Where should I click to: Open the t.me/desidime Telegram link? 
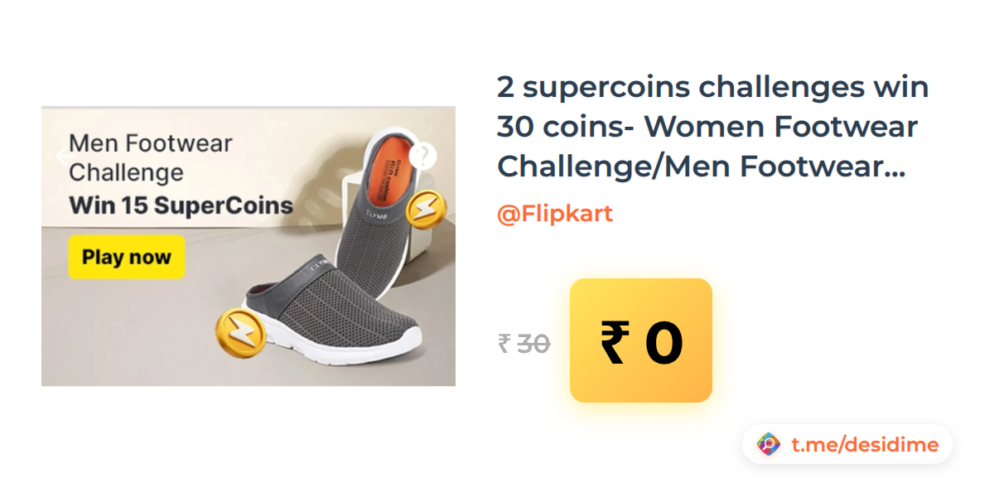[x=865, y=445]
